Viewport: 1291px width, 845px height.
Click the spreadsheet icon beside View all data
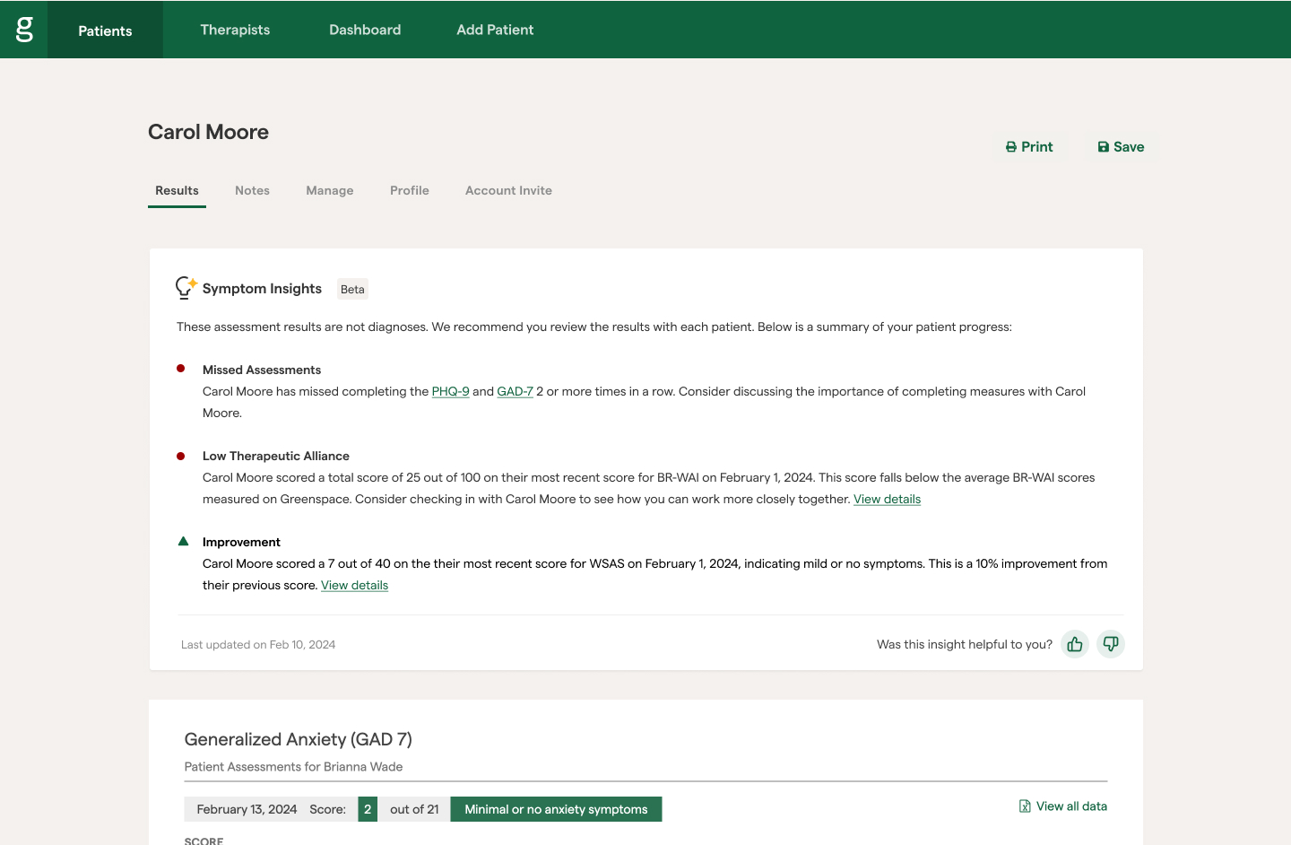1025,806
